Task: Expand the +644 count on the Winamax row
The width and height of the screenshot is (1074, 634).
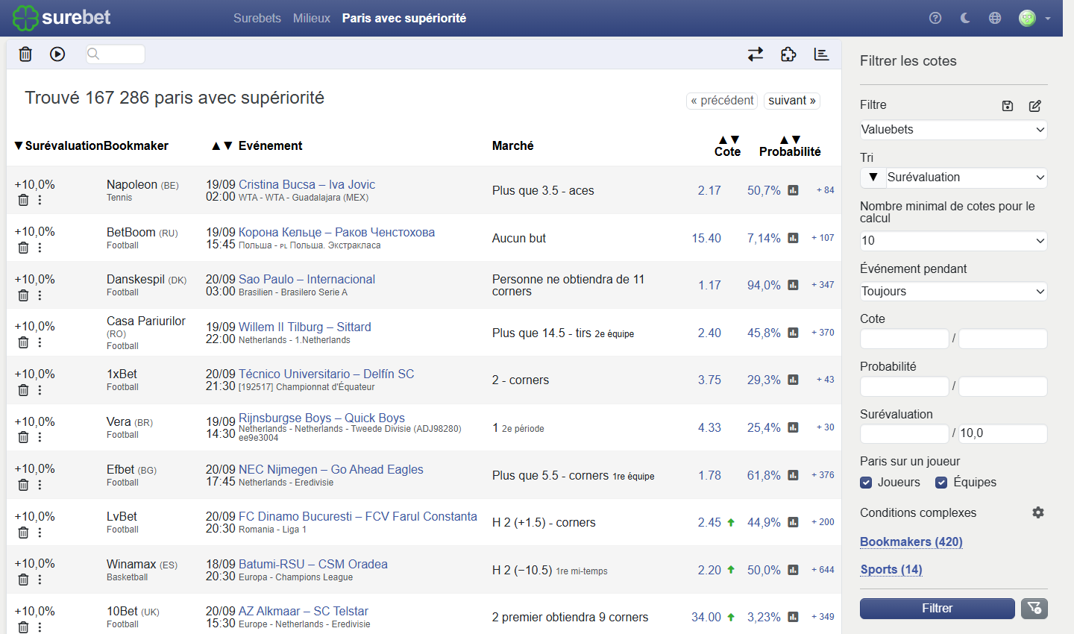Action: (x=823, y=570)
